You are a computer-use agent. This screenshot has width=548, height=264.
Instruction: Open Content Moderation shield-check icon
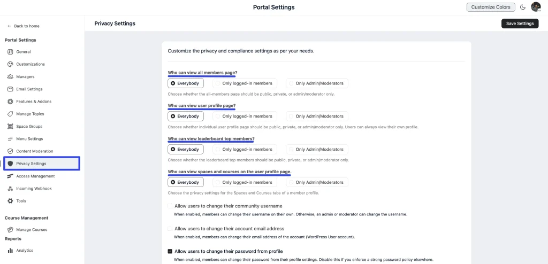tap(10, 151)
